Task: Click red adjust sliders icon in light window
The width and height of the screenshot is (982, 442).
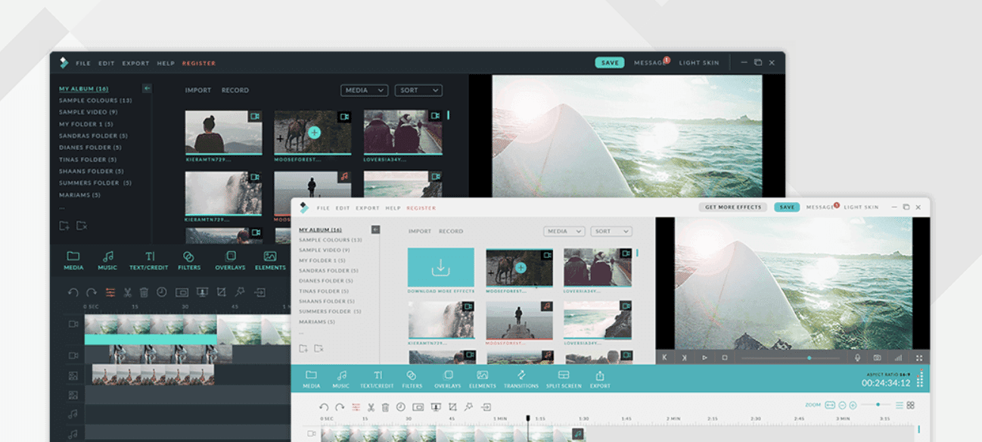Action: click(x=356, y=407)
